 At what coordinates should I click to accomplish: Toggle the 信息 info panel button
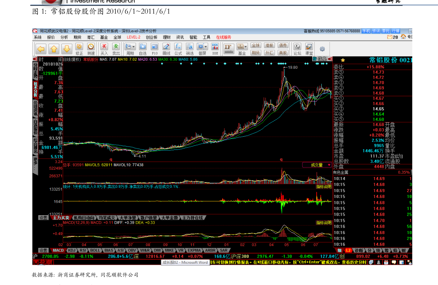(322, 59)
